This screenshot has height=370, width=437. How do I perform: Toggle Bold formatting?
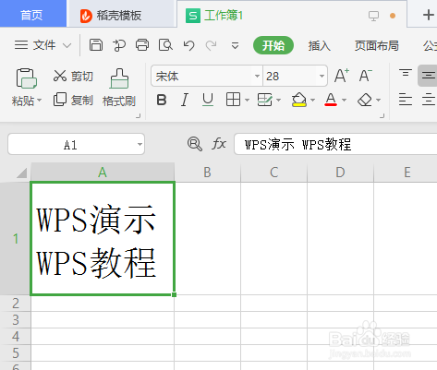[x=162, y=100]
